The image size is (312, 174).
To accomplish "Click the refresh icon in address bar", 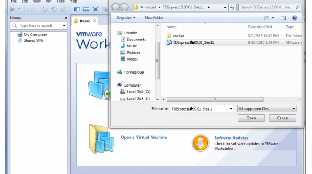I will [232, 8].
